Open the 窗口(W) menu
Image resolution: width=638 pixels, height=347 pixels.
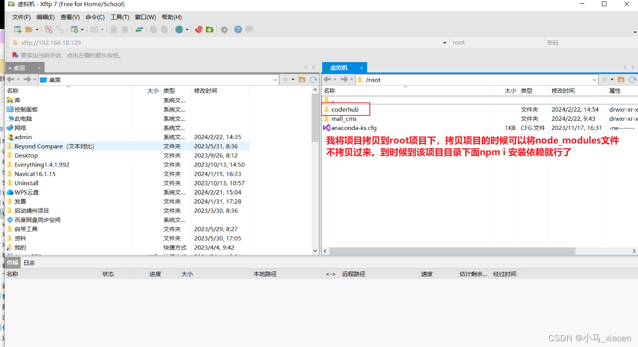click(x=145, y=17)
